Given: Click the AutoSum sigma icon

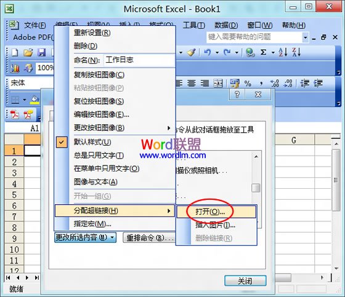Looking at the screenshot, I should coord(264,52).
